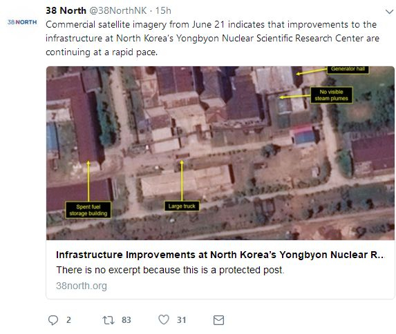View the Yongbyon satellite image

[x=220, y=153]
